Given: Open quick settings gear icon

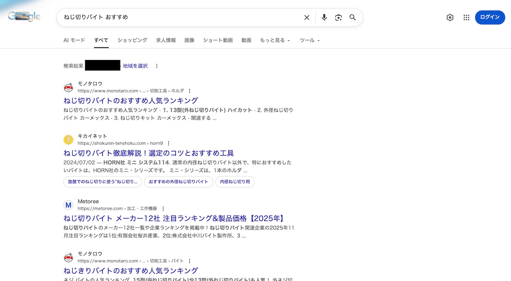Looking at the screenshot, I should (450, 17).
